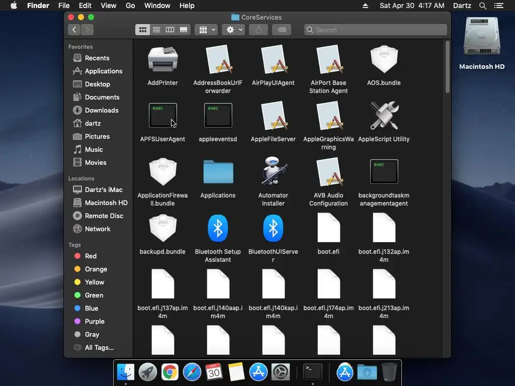Select the boot.efi.j132ap.im4m file

tap(384, 228)
